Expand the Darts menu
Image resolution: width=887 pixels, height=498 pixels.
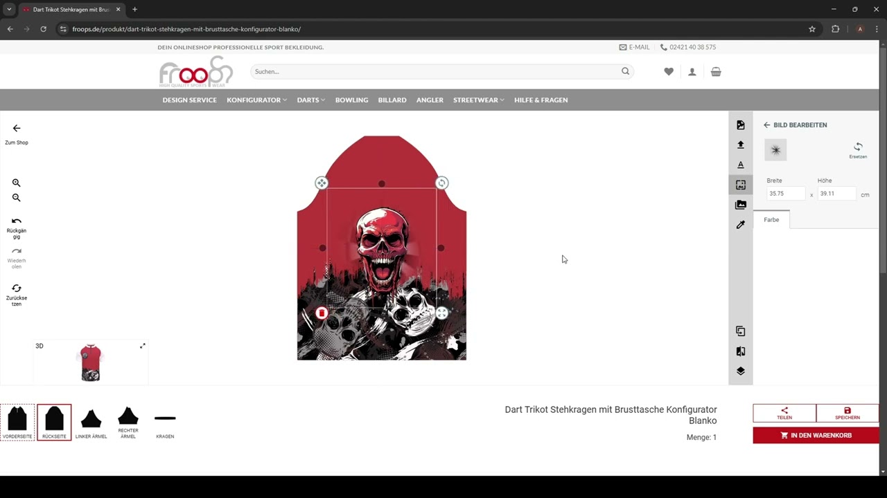pos(311,100)
